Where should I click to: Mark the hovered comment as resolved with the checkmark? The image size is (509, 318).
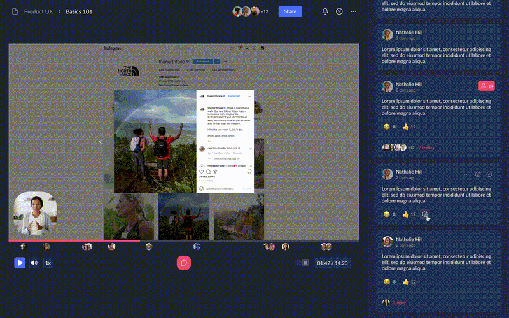[489, 174]
